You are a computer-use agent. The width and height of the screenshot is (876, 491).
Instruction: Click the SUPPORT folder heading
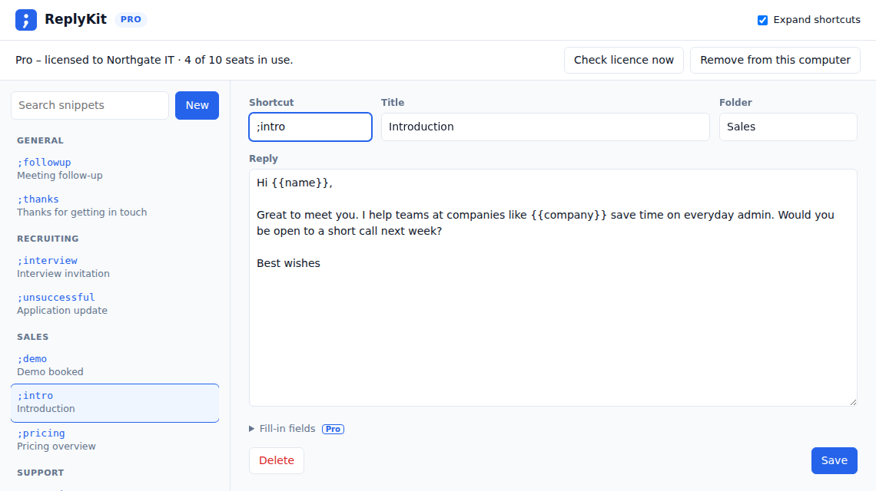coord(40,473)
